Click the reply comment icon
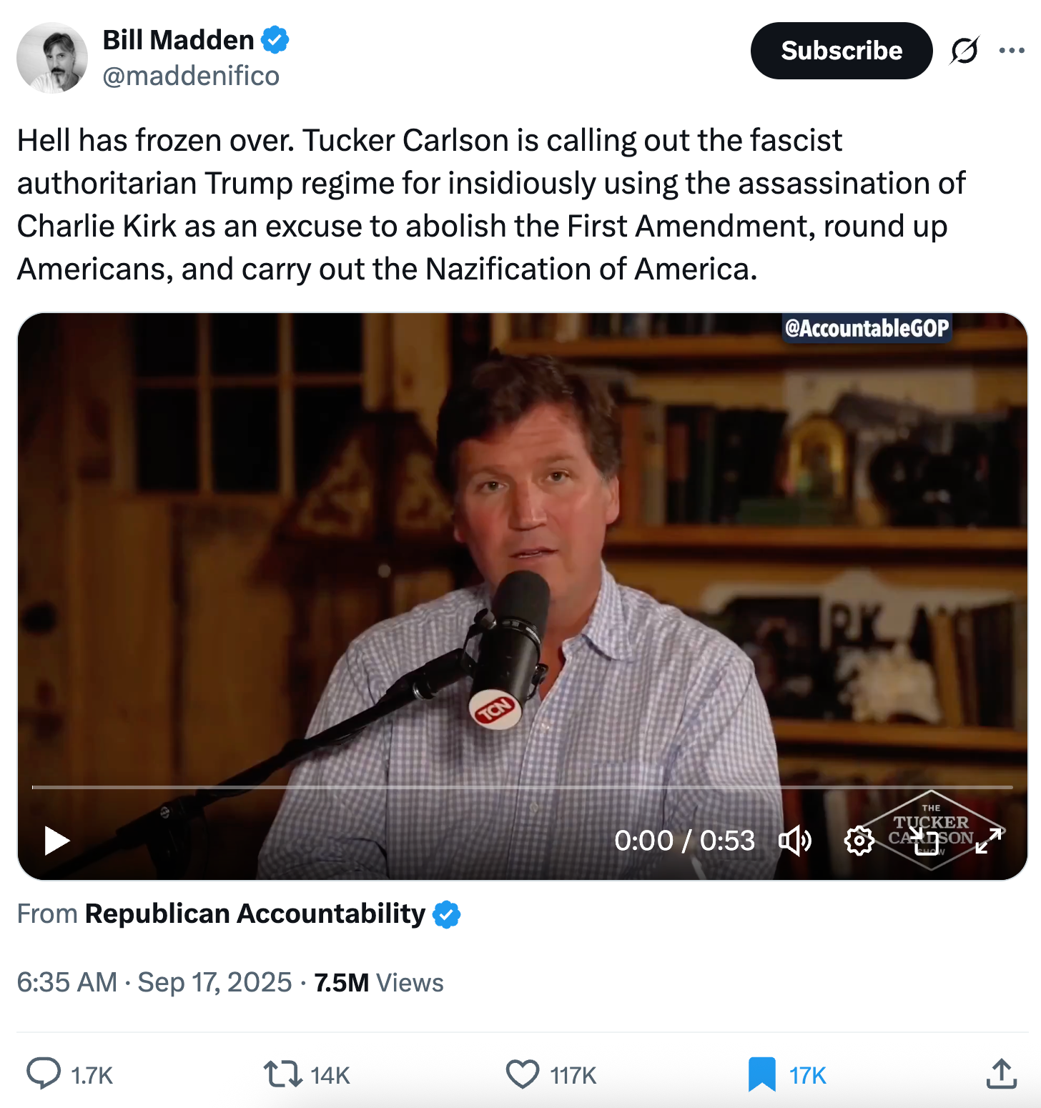The width and height of the screenshot is (1041, 1108). pos(44,1074)
